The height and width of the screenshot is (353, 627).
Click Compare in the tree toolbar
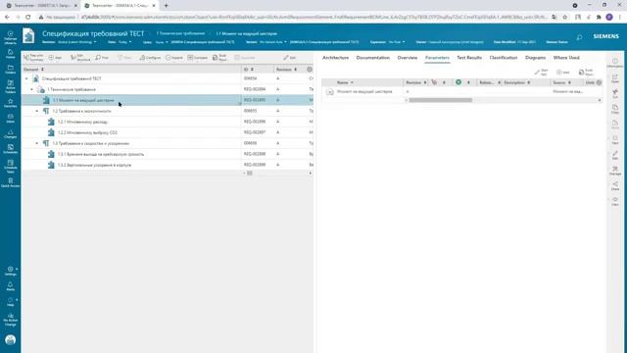click(x=198, y=58)
